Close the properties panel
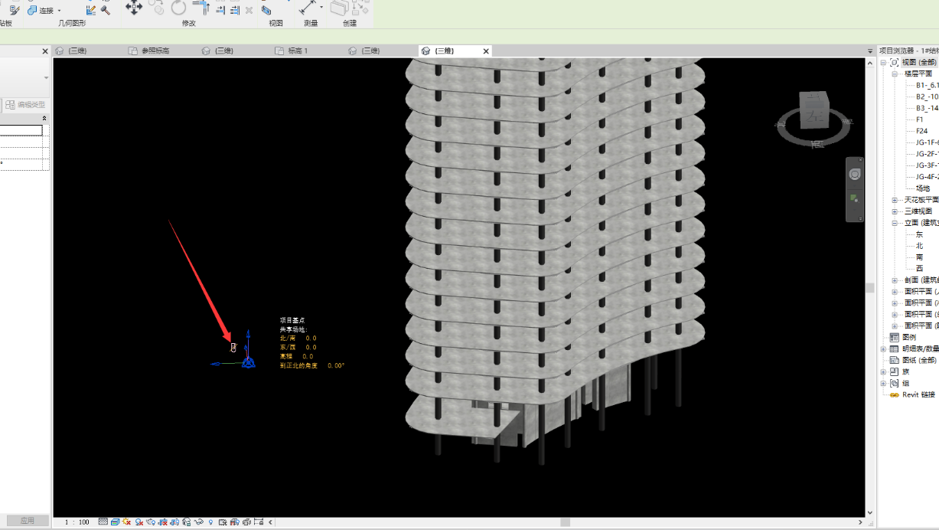This screenshot has height=530, width=939. pyautogui.click(x=45, y=51)
